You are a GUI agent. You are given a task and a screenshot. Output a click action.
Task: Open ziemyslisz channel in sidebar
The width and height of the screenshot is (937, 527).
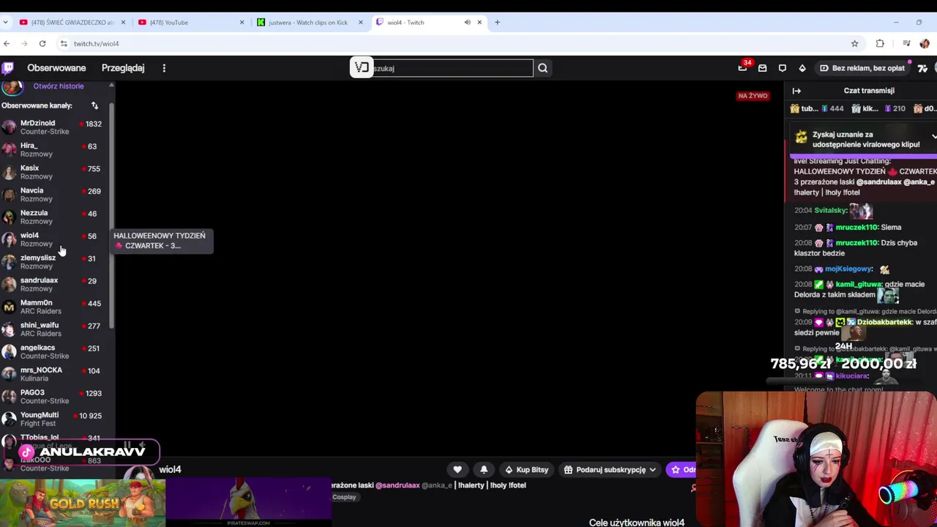click(x=55, y=262)
